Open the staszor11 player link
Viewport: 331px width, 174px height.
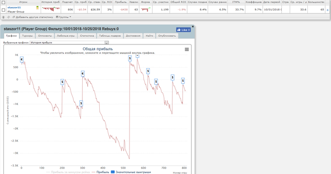[14, 8]
